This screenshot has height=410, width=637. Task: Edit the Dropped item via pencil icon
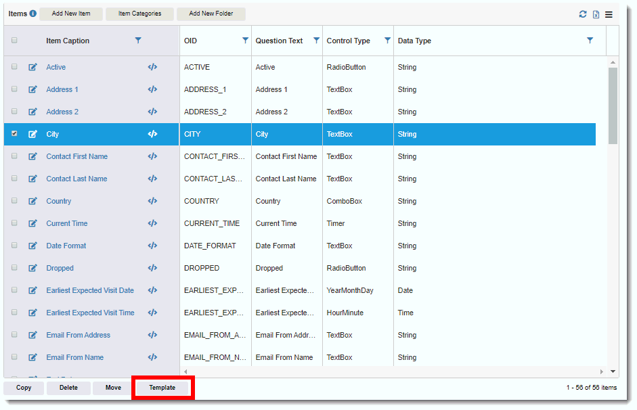[x=32, y=268]
